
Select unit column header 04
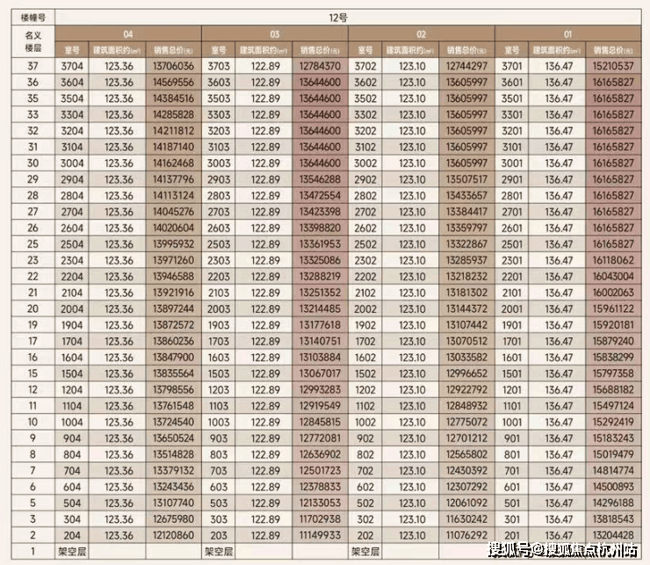(128, 33)
